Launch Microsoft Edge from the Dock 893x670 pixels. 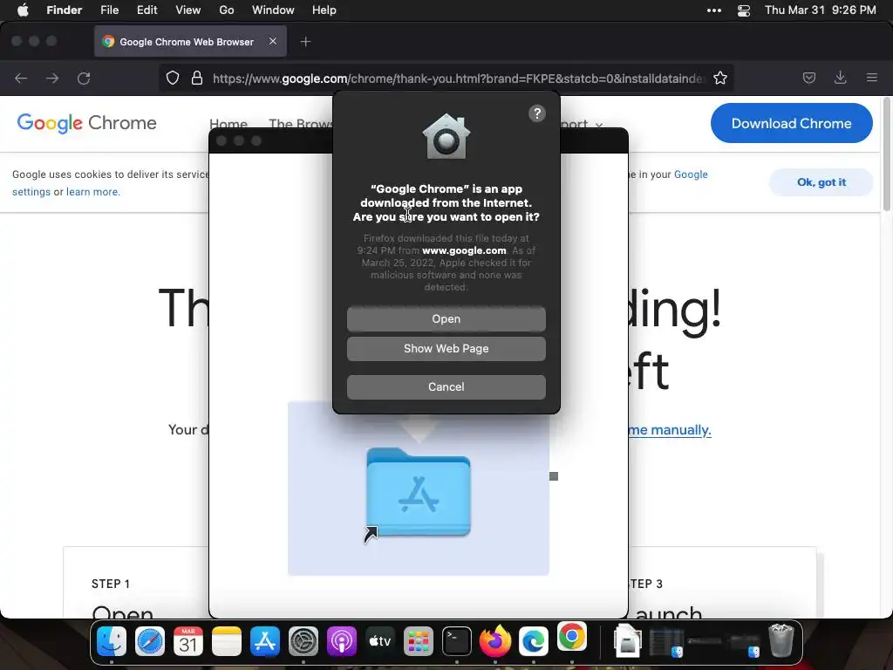(x=533, y=641)
